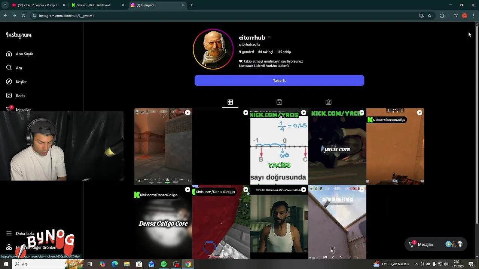Image resolution: width=479 pixels, height=269 pixels.
Task: Launch Copilot from the taskbar
Action: pos(102,264)
